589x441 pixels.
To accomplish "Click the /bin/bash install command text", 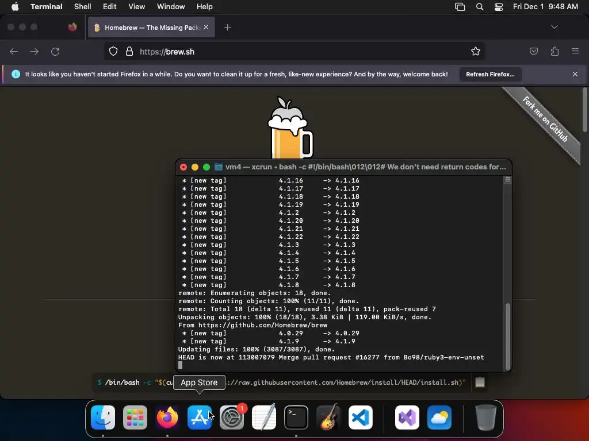I will (x=281, y=382).
